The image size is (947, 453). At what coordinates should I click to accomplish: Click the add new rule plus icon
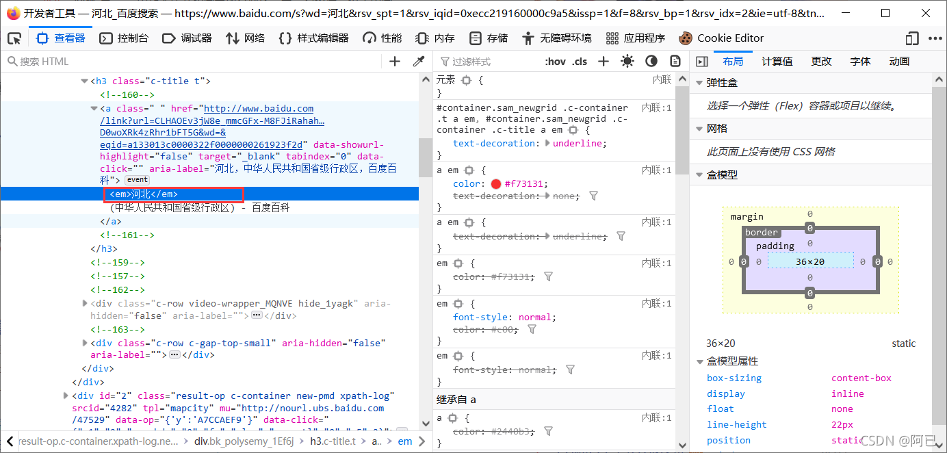pyautogui.click(x=603, y=62)
